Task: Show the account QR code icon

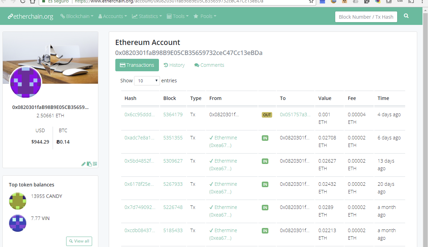Action: pos(94,164)
